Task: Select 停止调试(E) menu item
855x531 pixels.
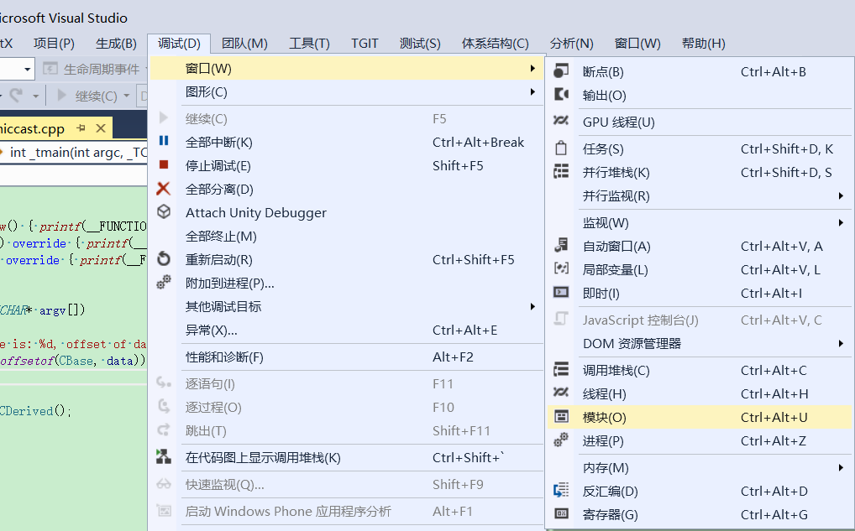Action: (347, 165)
